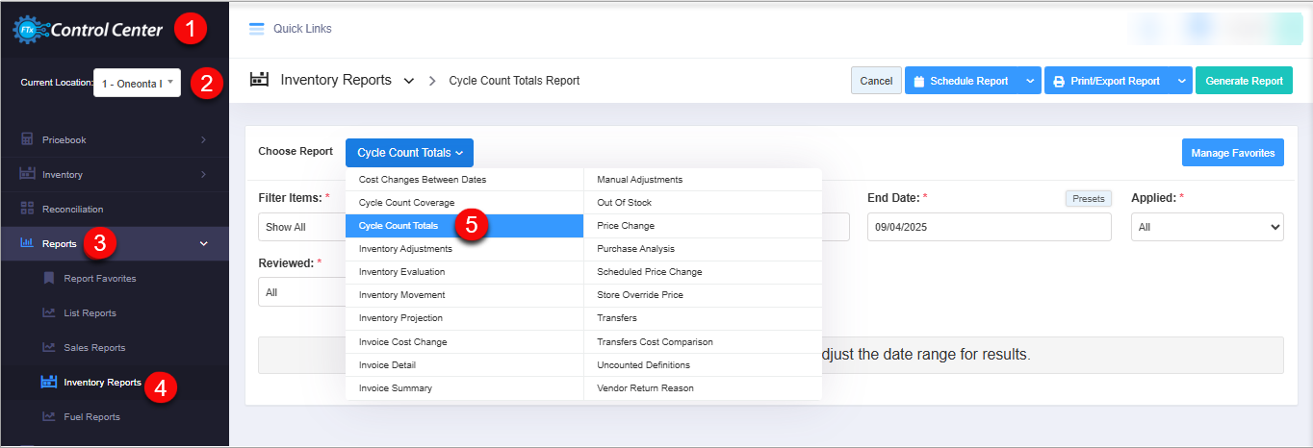
Task: Click the Reconciliation grid icon
Action: [x=27, y=209]
